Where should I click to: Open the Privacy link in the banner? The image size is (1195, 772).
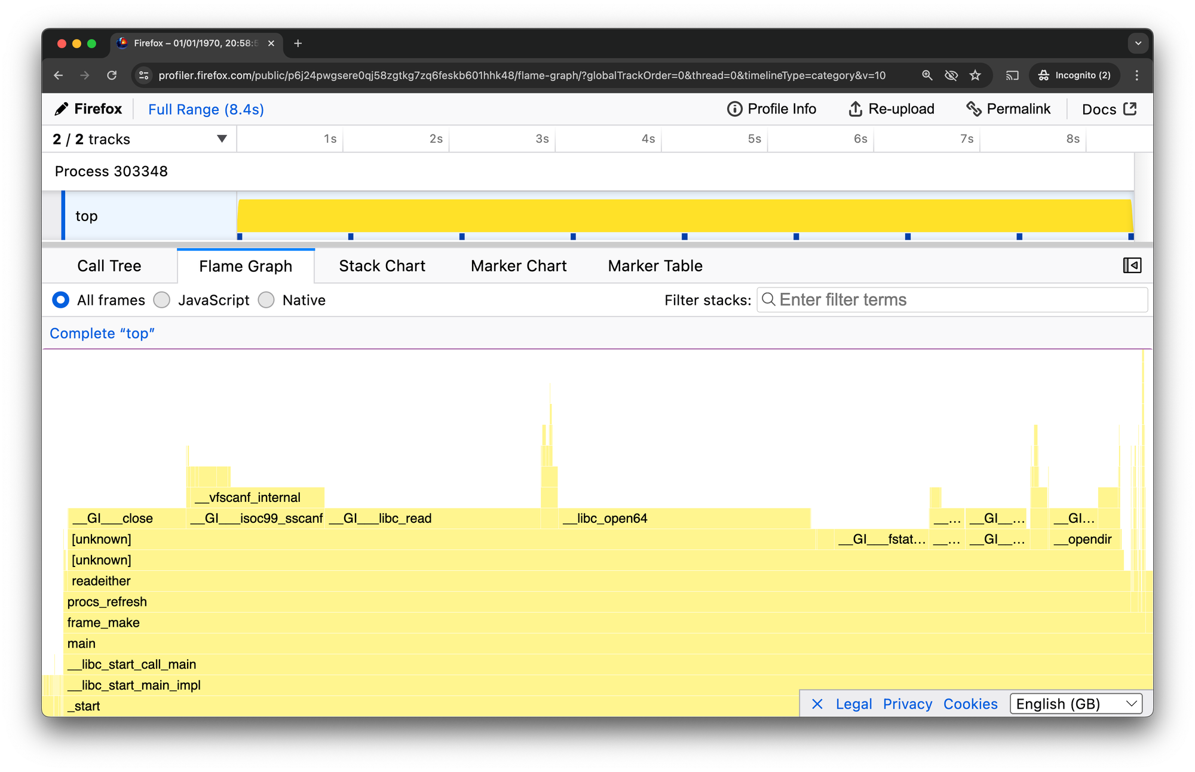tap(907, 703)
